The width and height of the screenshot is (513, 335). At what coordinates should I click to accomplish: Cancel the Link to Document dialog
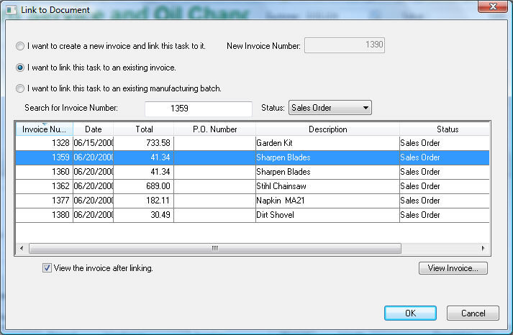[x=472, y=313]
